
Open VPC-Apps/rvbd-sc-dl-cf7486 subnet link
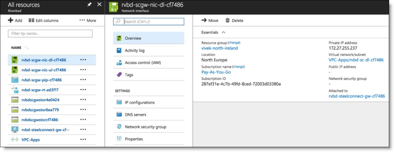(x=356, y=60)
